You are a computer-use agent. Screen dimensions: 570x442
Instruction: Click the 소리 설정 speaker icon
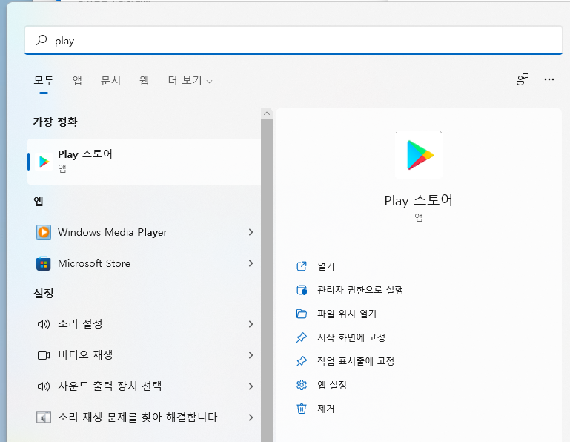coord(44,324)
